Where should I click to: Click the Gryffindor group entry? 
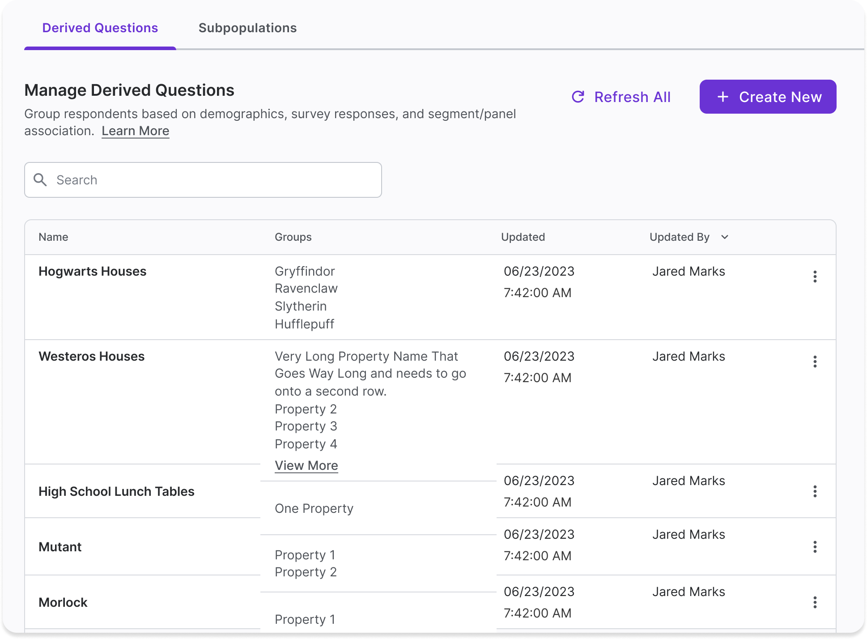[x=305, y=271]
